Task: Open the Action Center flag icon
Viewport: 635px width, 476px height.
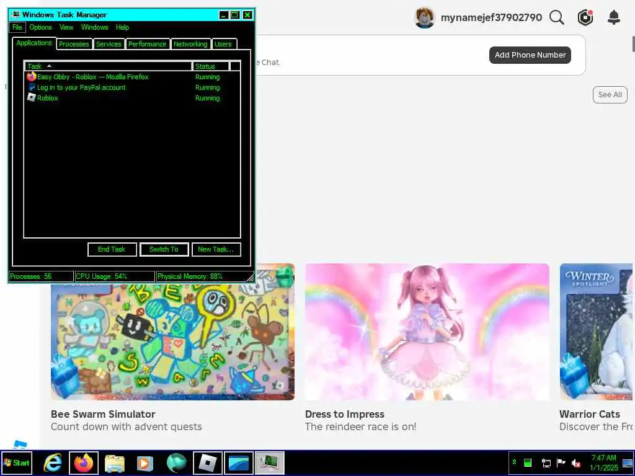Action: (x=561, y=462)
